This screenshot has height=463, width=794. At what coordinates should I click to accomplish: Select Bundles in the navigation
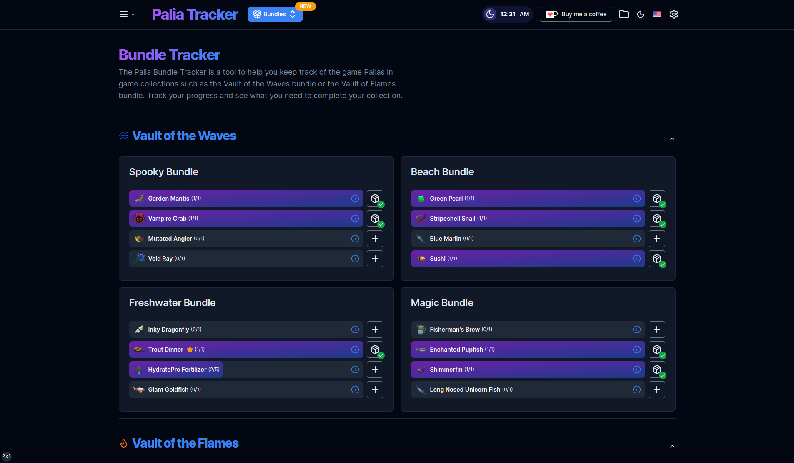click(274, 14)
